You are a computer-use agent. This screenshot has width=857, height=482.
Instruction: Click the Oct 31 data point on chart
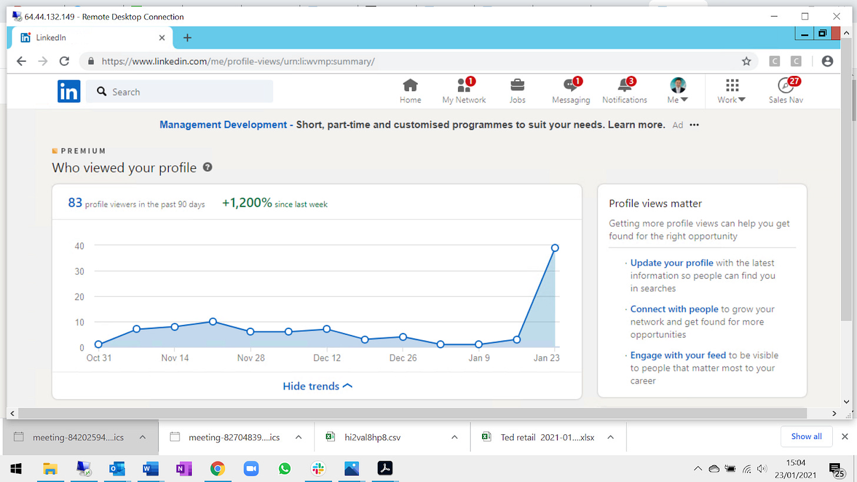pyautogui.click(x=98, y=345)
